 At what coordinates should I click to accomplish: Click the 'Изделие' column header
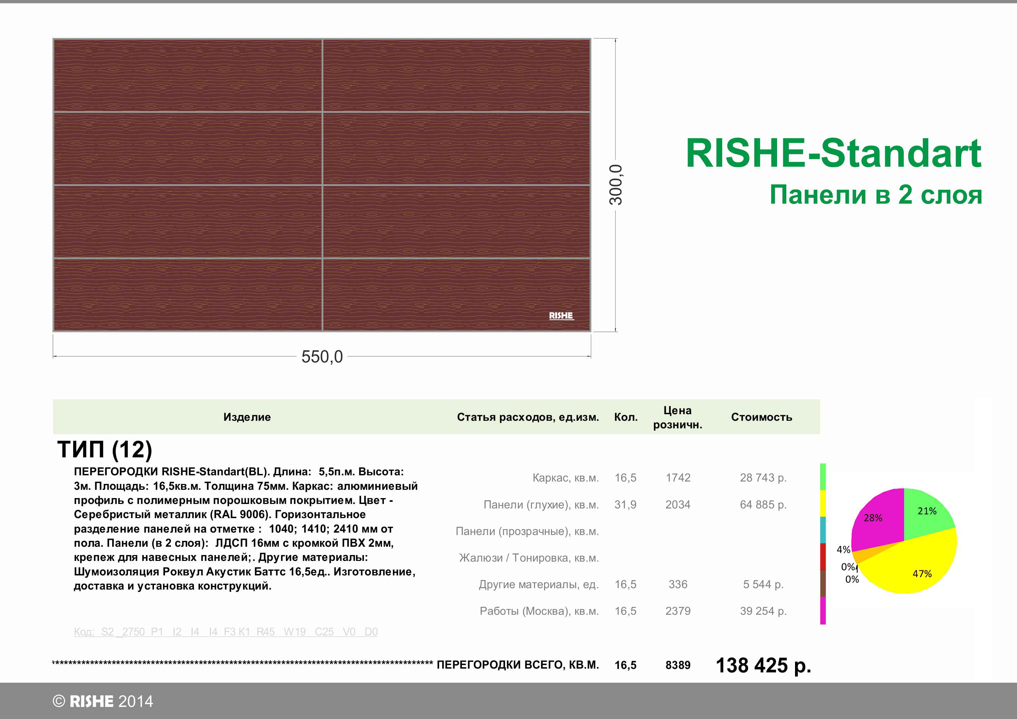[247, 417]
